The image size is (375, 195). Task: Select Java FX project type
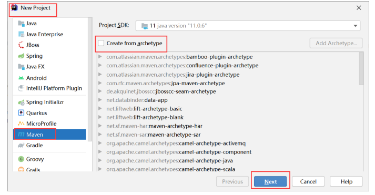pos(50,66)
